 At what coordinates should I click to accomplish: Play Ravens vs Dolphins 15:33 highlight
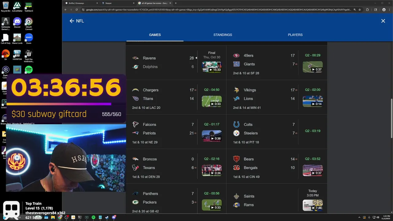coord(212,67)
